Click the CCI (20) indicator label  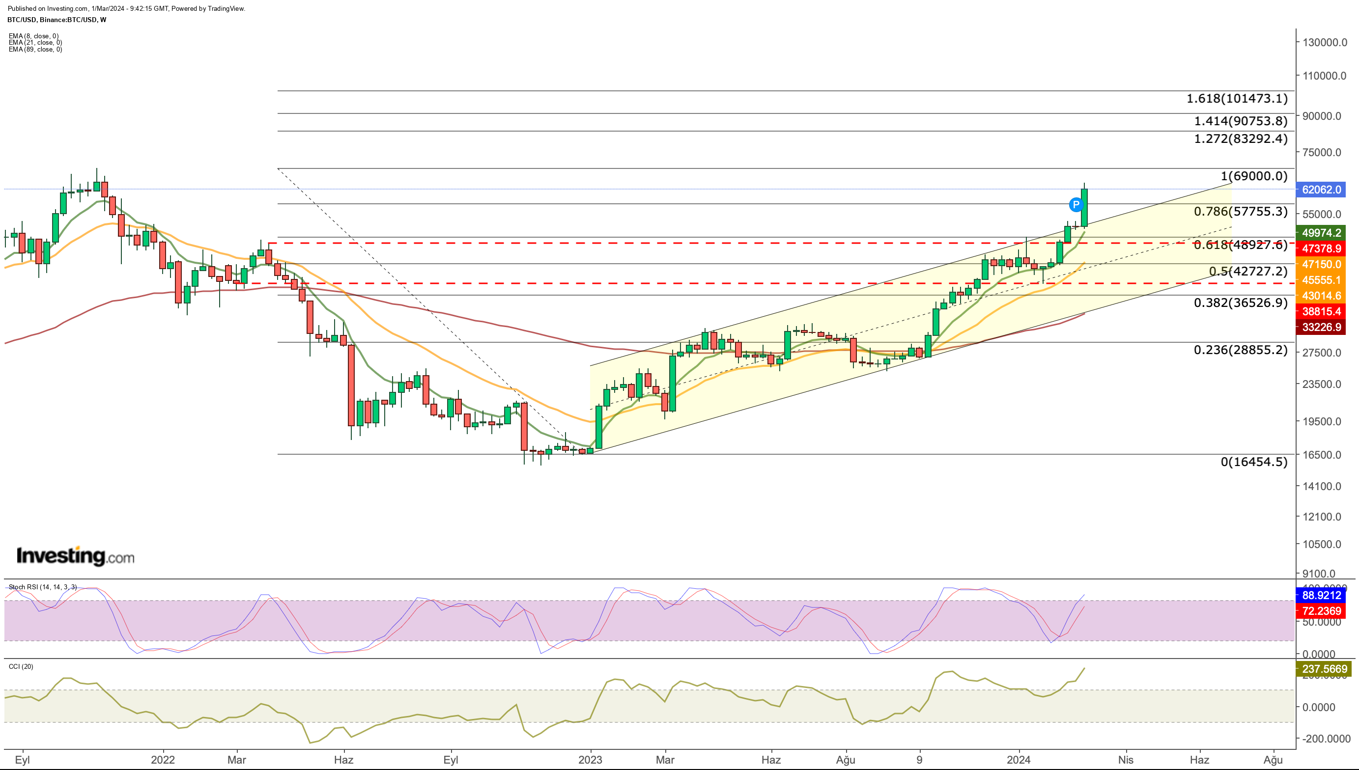pyautogui.click(x=21, y=666)
